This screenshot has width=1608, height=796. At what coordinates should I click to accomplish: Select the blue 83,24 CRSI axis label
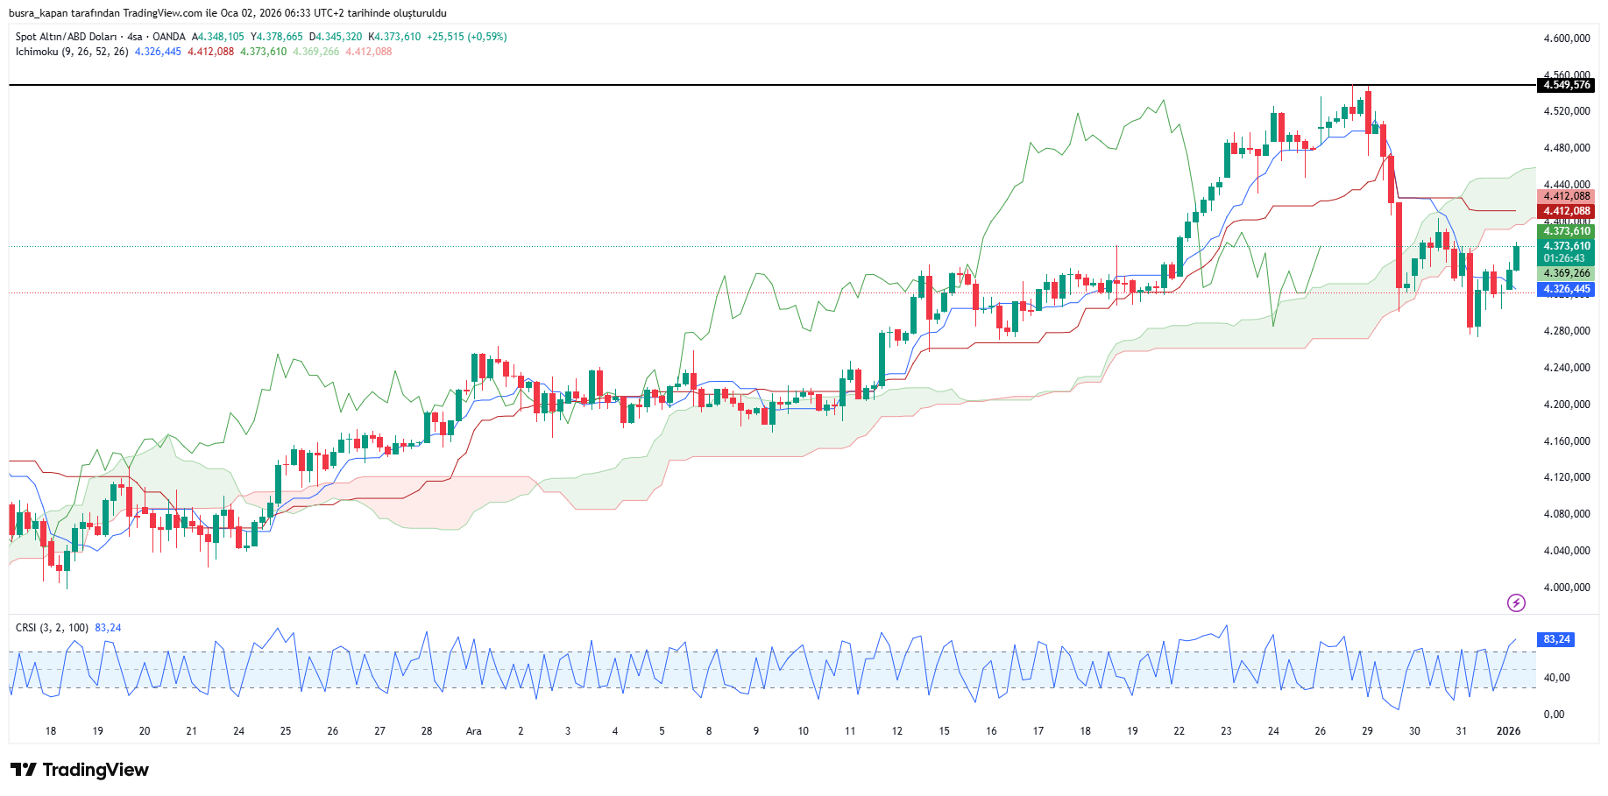click(x=1556, y=639)
